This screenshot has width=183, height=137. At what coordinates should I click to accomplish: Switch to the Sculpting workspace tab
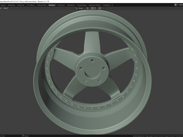point(21,5)
